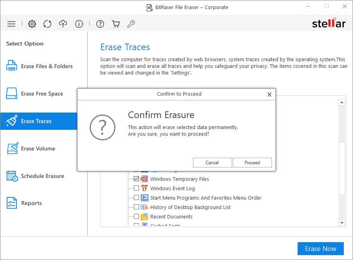Check the Windows Event Log checkbox

[x=136, y=188]
